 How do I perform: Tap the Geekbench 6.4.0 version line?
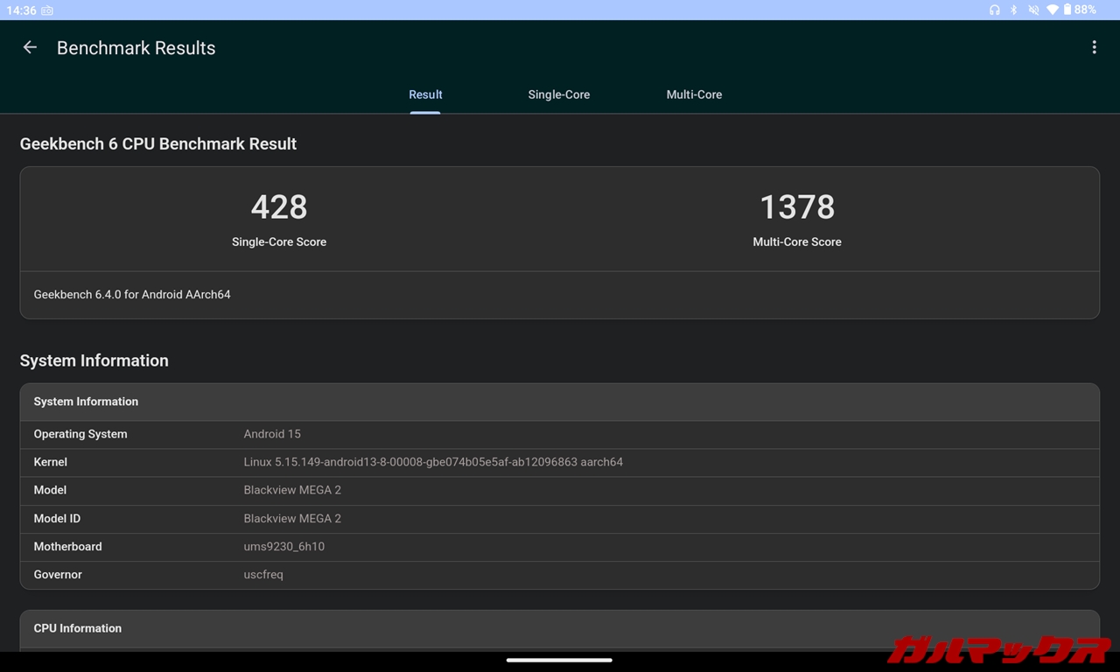(132, 295)
